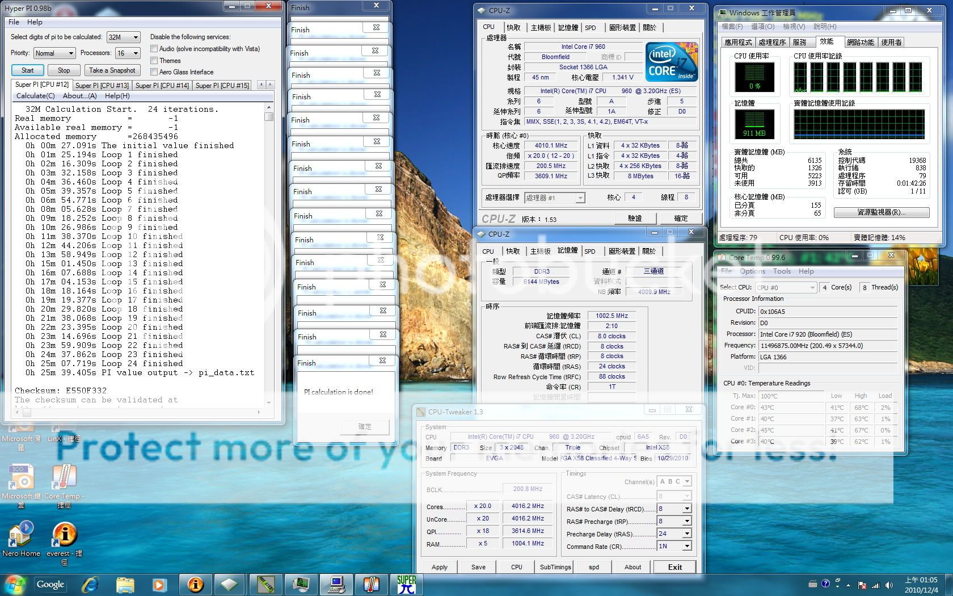Click the 'Checksum: E550F332' line in log
This screenshot has height=596, width=953.
click(61, 391)
